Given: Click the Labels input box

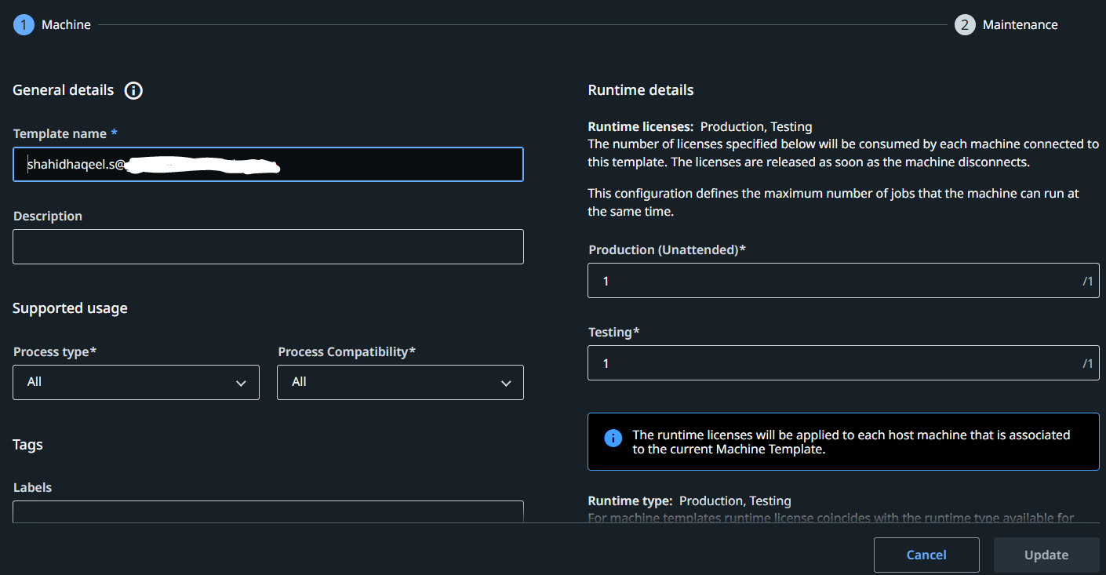Looking at the screenshot, I should [268, 511].
